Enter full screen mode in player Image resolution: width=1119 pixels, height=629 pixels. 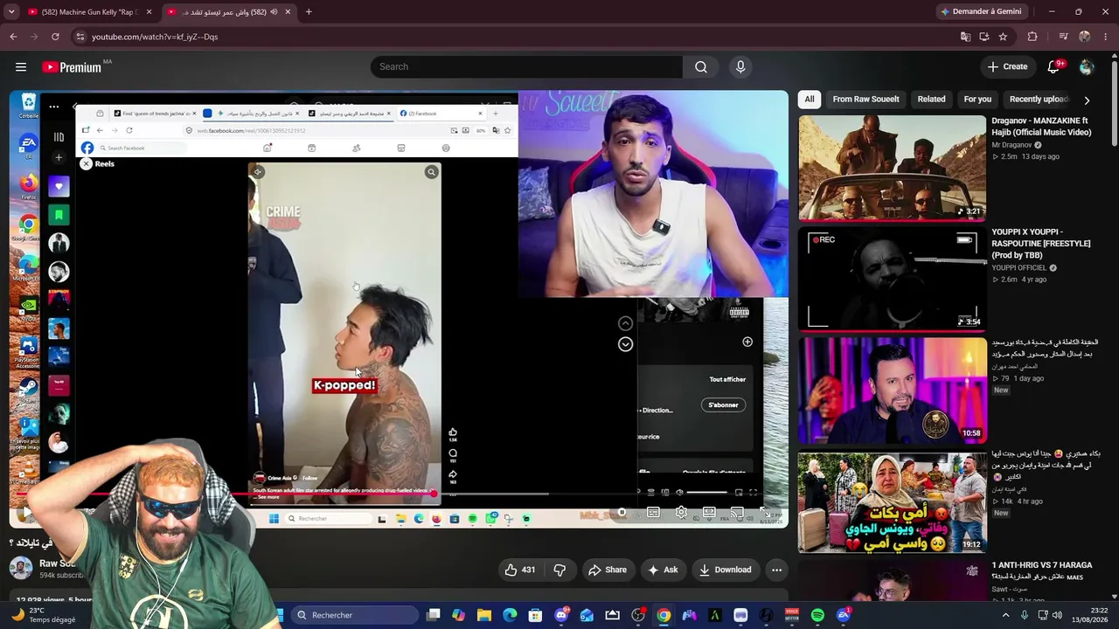click(x=766, y=513)
